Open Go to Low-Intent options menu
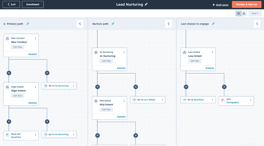 tap(162, 100)
